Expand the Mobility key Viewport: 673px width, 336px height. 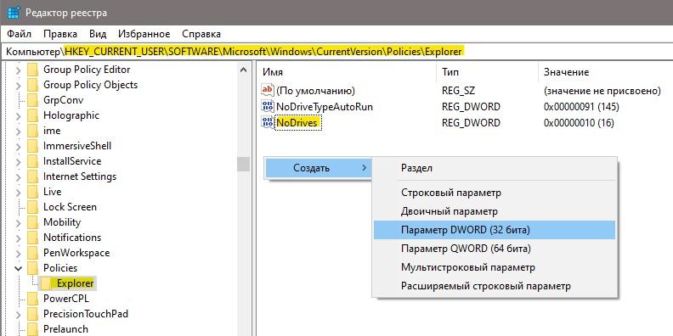coord(18,222)
